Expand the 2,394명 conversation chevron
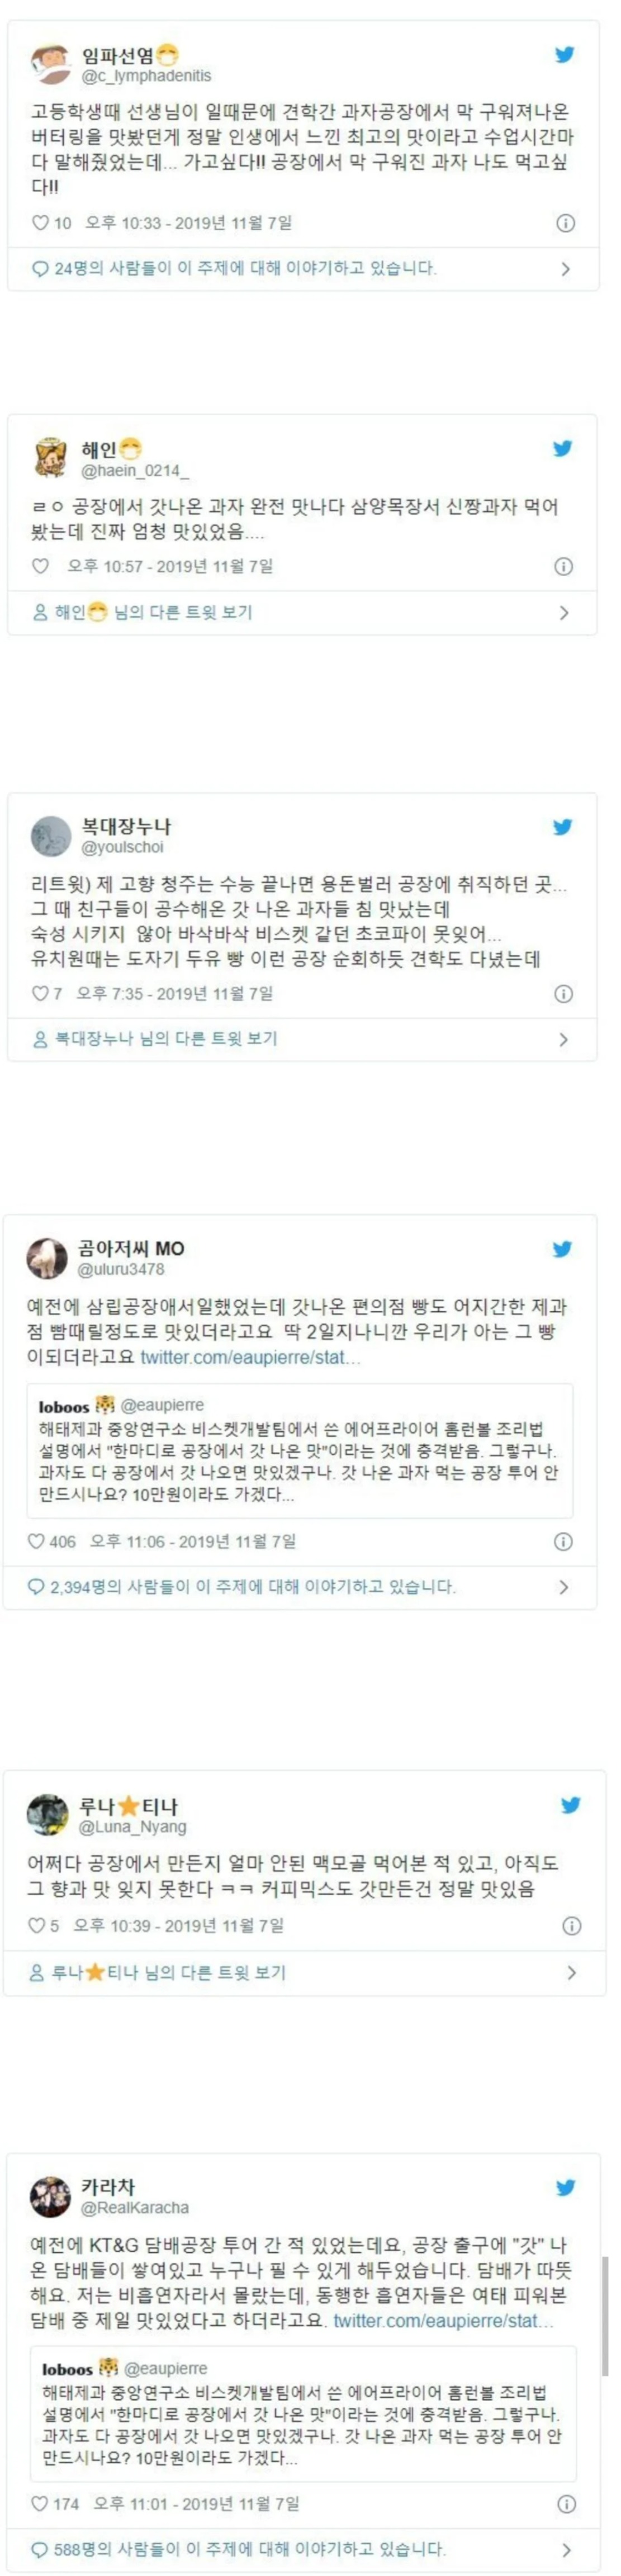The width and height of the screenshot is (621, 2576). [x=564, y=1587]
